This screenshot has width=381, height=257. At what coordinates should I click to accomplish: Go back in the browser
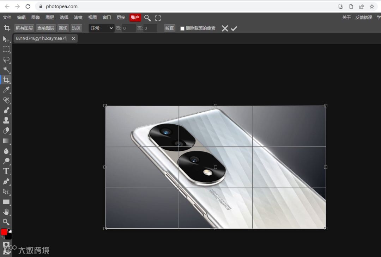click(x=7, y=7)
